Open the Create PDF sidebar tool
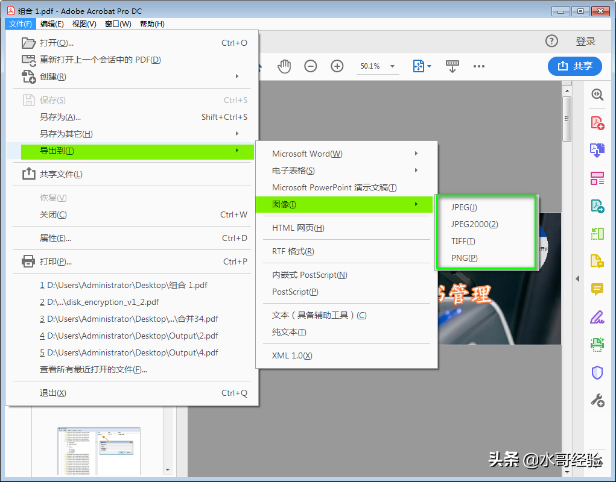This screenshot has height=482, width=616. pos(597,123)
